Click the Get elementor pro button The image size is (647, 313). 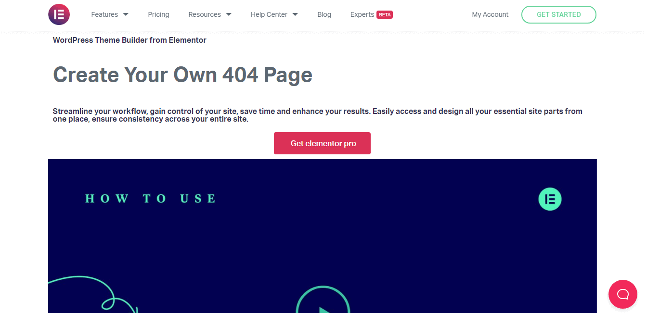tap(322, 143)
